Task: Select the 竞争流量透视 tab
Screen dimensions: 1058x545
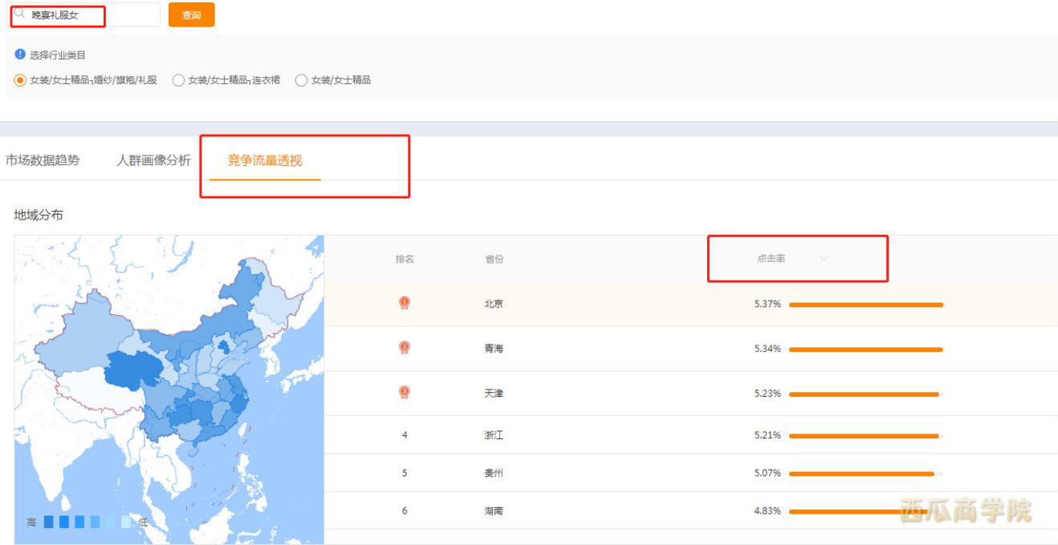Action: pyautogui.click(x=265, y=160)
